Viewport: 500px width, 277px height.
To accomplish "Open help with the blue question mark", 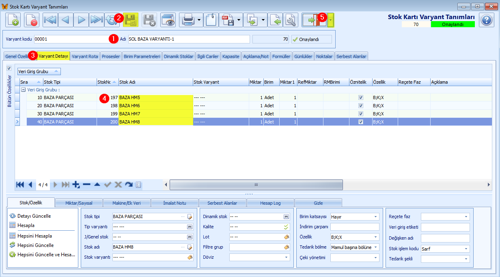I will [487, 19].
